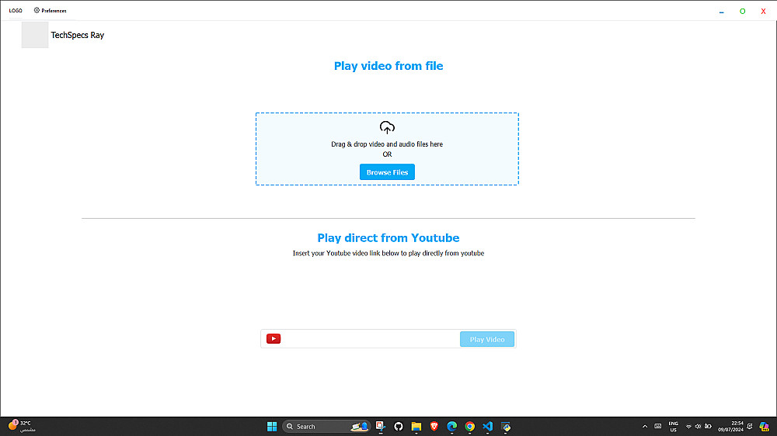Click the 'Play video from file' heading
777x436 pixels.
pos(388,66)
